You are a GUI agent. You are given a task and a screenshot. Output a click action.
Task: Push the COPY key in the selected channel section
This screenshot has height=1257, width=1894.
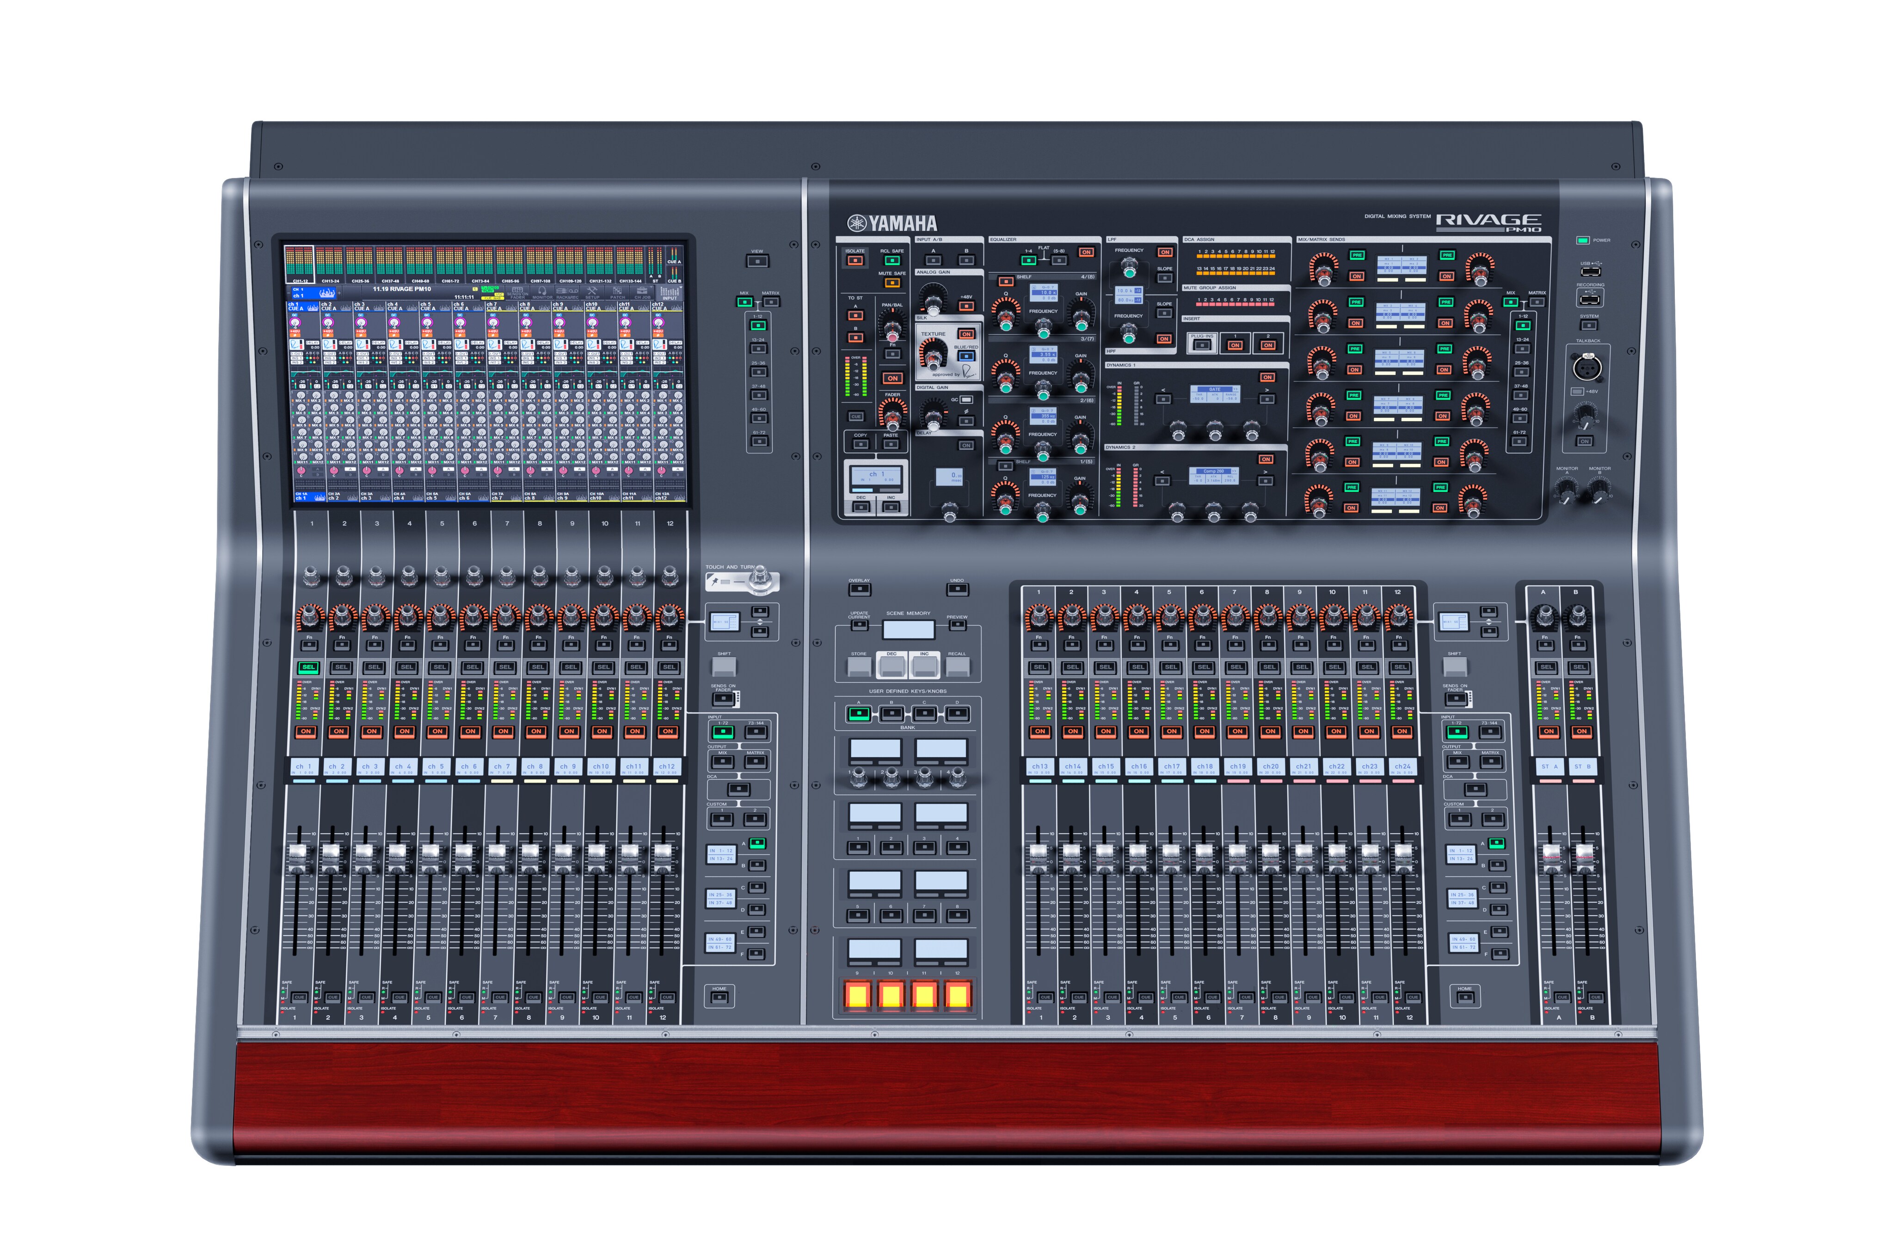pos(861,444)
